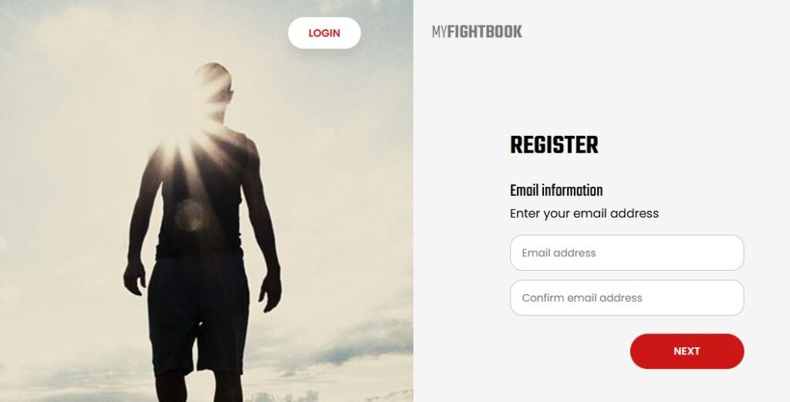This screenshot has height=402, width=790.
Task: Select the Email information subheading
Action: click(556, 191)
